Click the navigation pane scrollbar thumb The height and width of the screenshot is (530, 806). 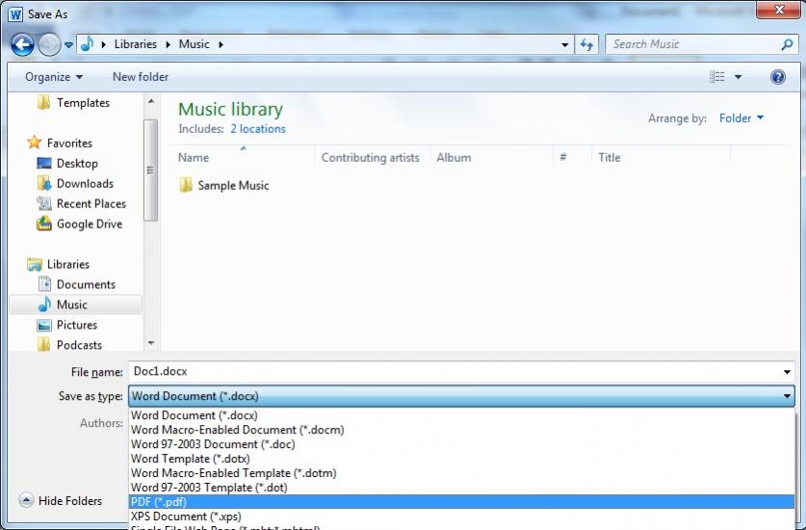[150, 171]
